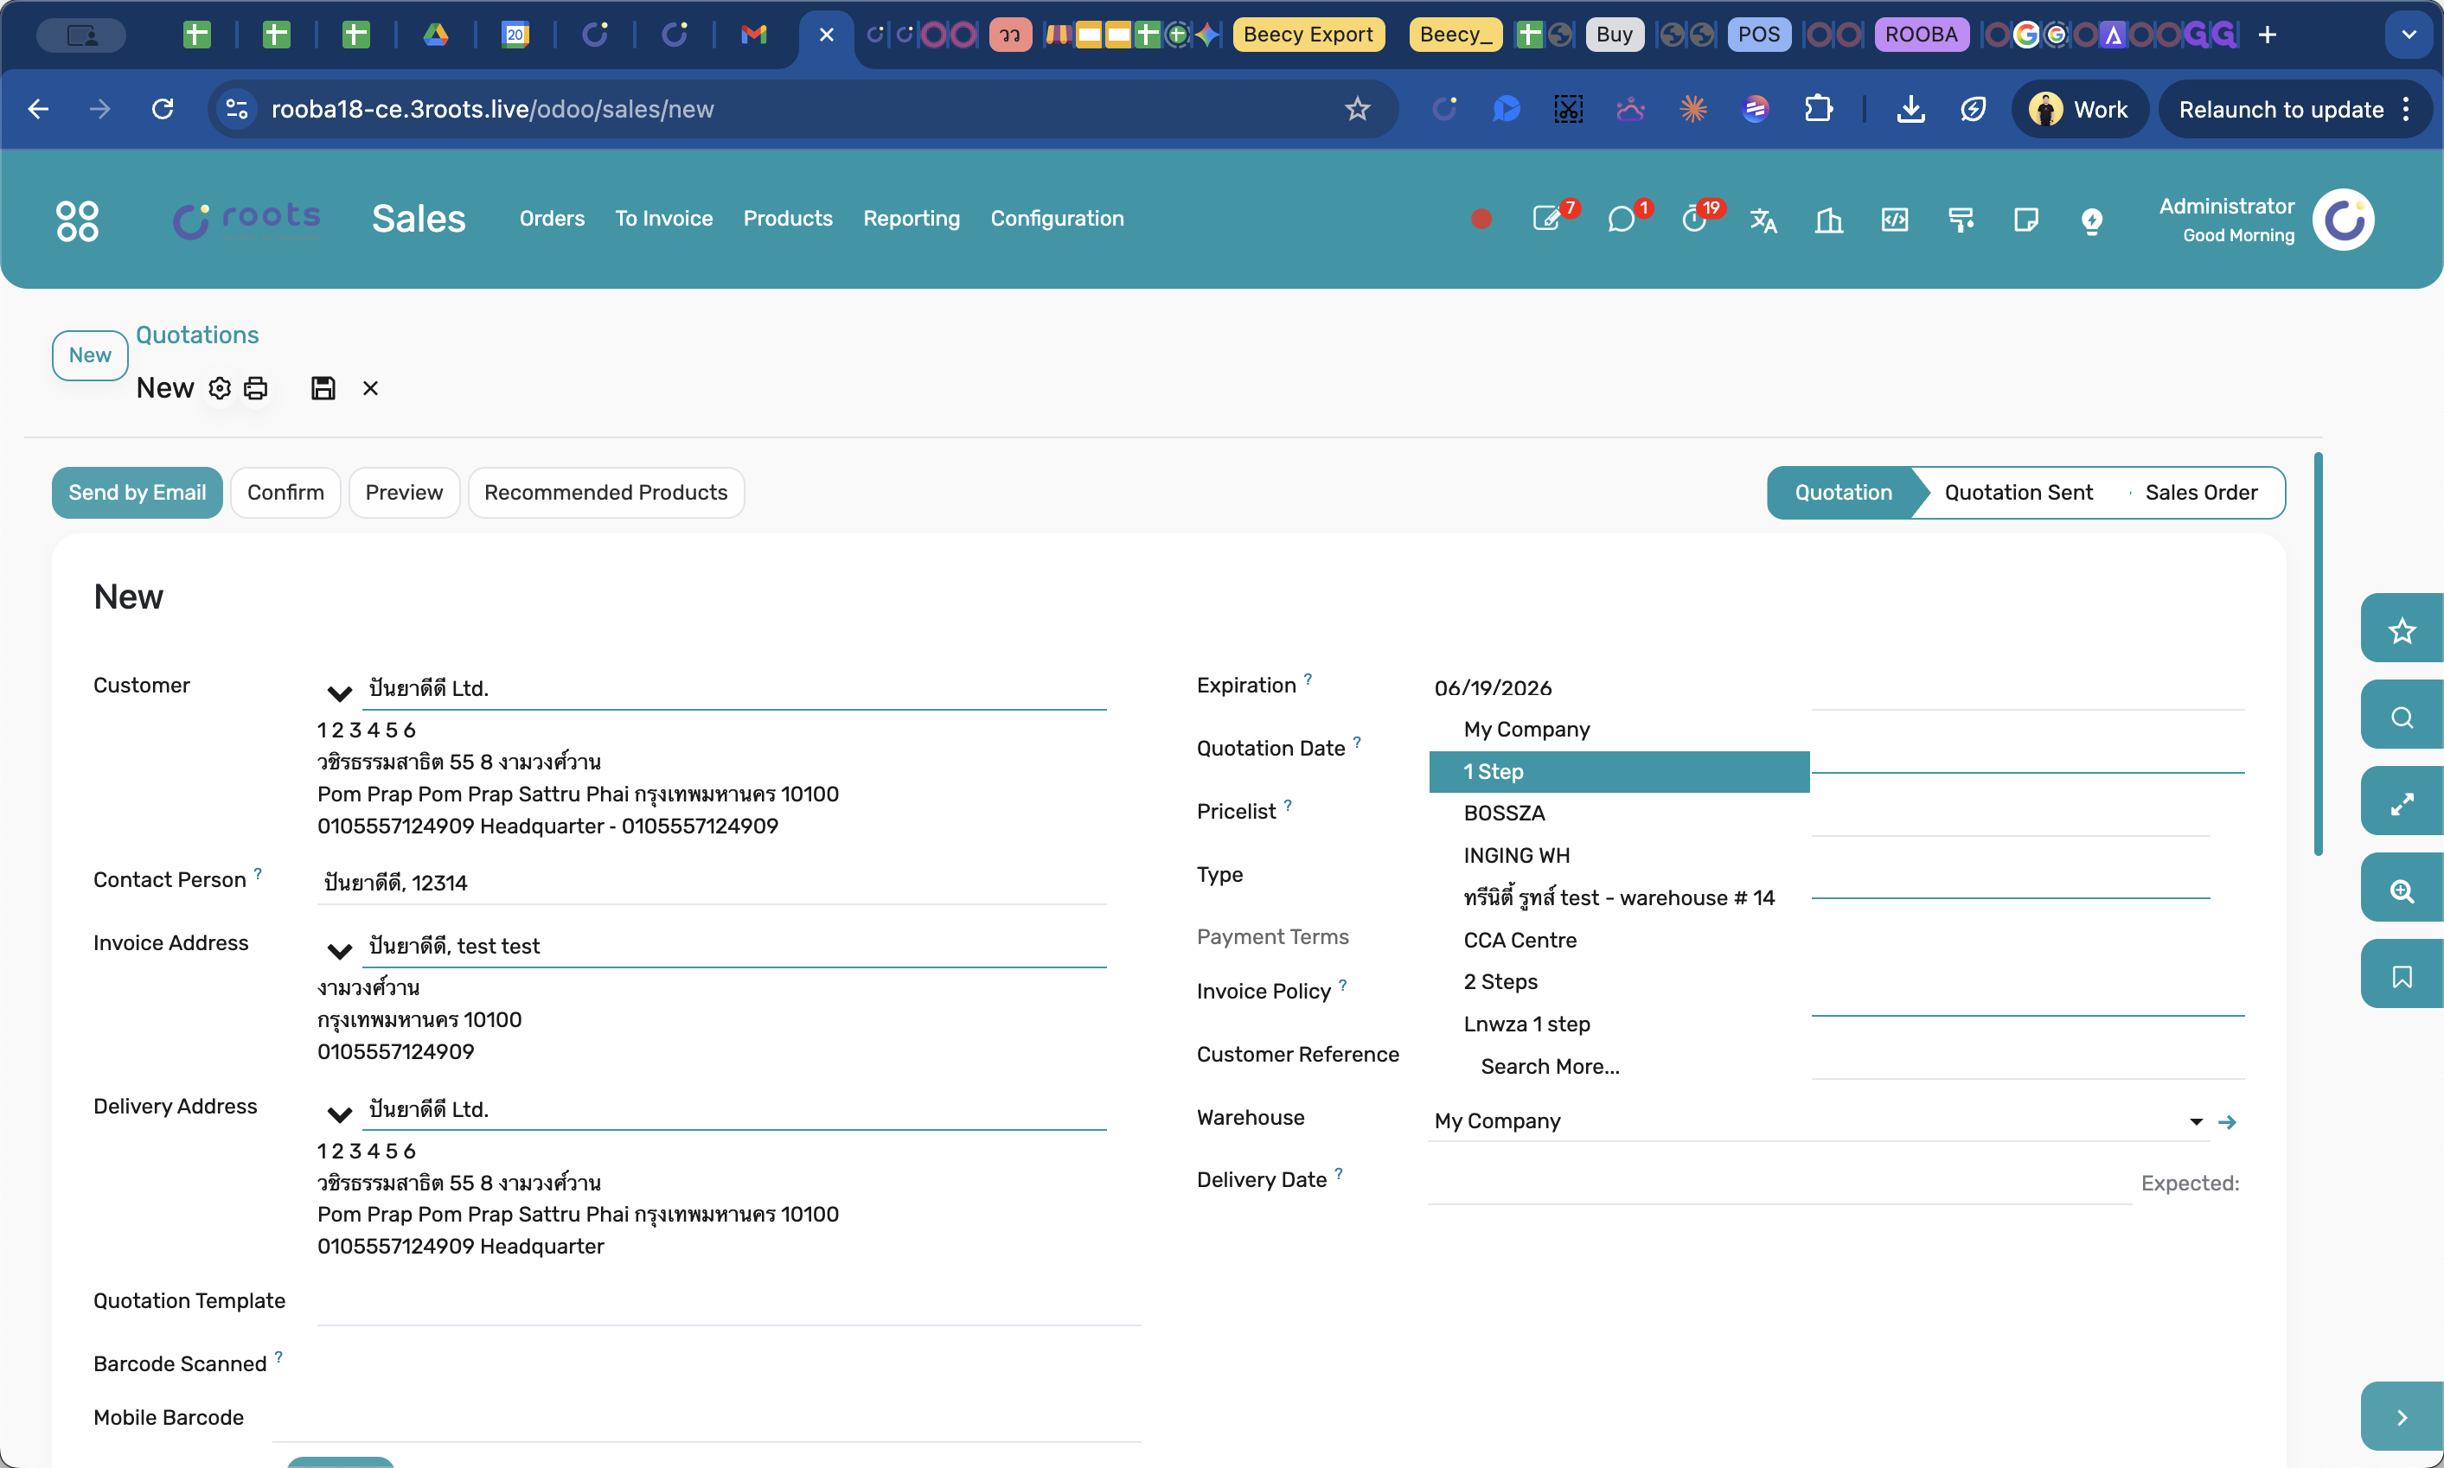2444x1468 pixels.
Task: Select 'Lnwza 1 step' in the dropdown list
Action: click(1619, 1024)
